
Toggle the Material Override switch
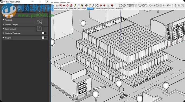[44, 33]
